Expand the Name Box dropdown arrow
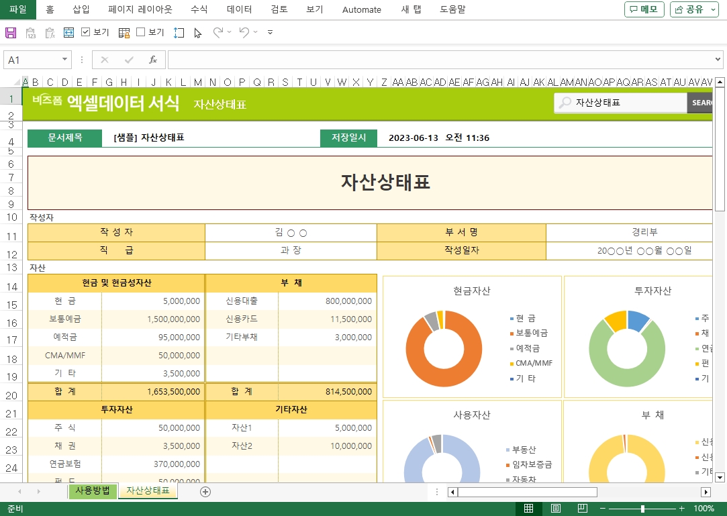The image size is (727, 516). point(65,60)
